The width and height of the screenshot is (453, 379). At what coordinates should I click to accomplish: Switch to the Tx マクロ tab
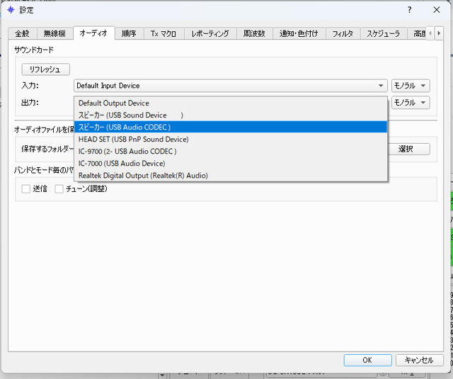click(x=164, y=33)
